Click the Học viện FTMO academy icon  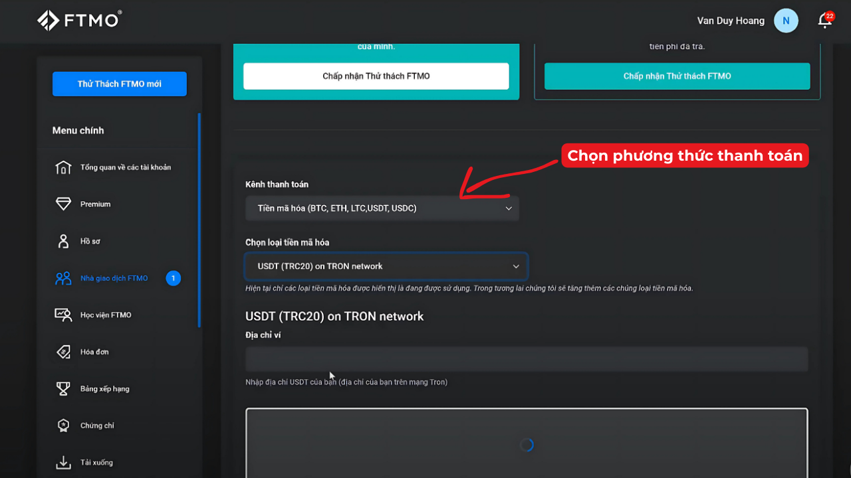point(63,315)
